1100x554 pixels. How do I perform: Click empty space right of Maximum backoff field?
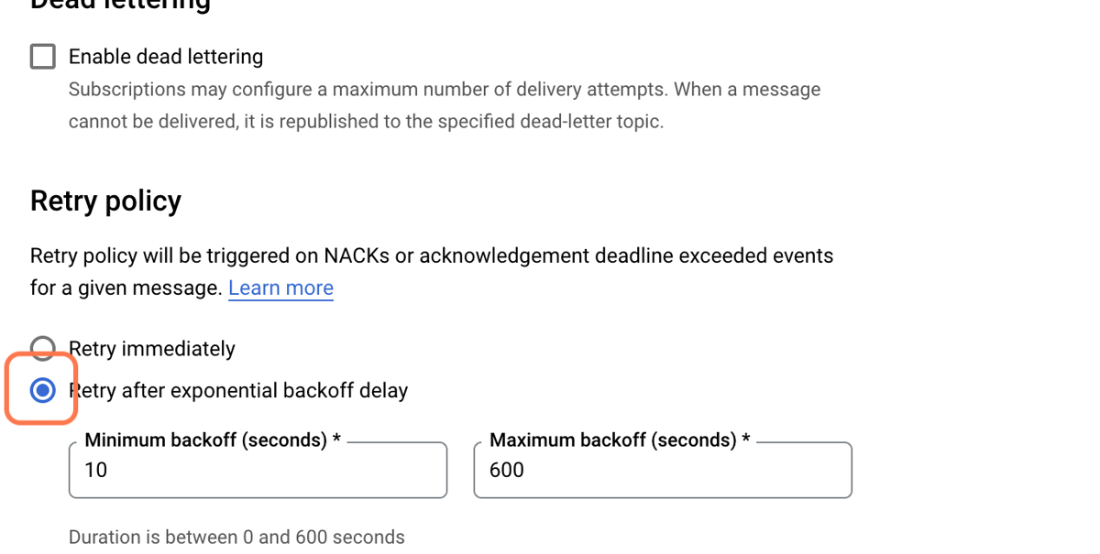(972, 470)
